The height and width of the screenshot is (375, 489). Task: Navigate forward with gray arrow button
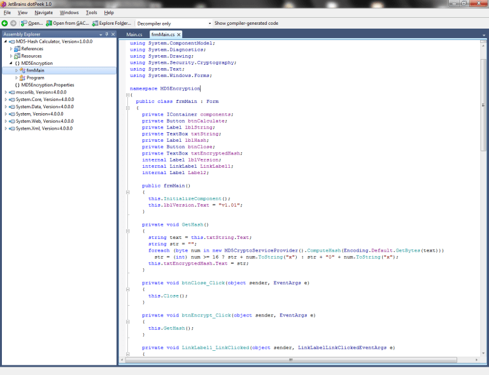click(13, 23)
